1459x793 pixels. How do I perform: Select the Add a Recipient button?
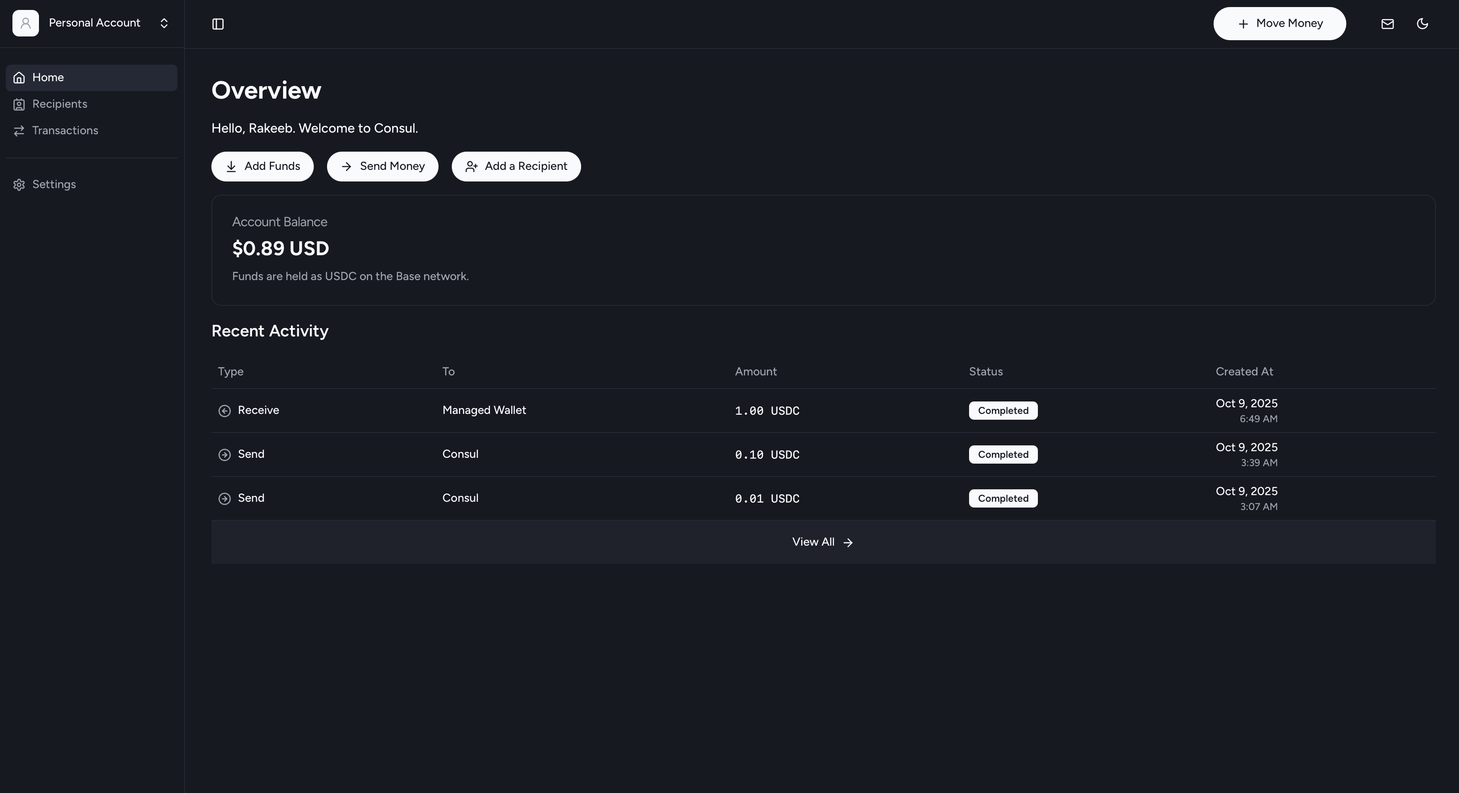pos(515,167)
